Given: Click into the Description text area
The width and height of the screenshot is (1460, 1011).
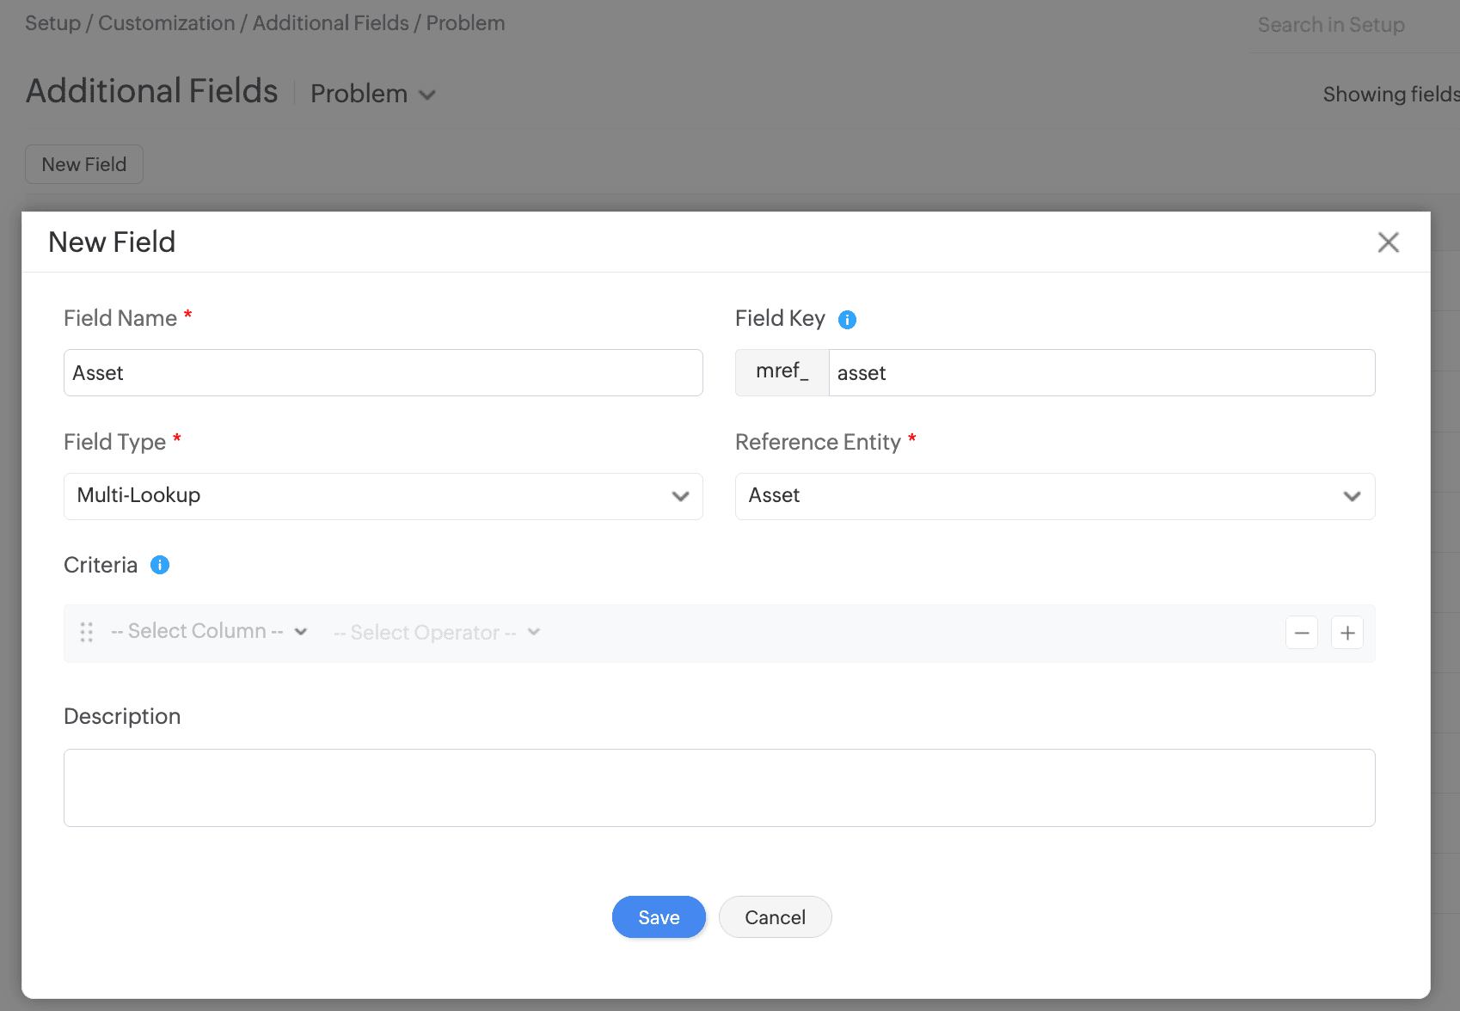Looking at the screenshot, I should pyautogui.click(x=719, y=787).
